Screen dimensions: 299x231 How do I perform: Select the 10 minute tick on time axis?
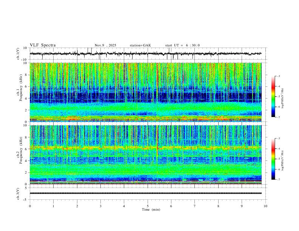[x=265, y=206]
